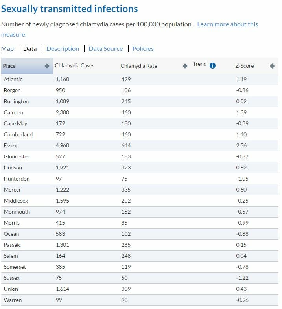282x309 pixels.
Task: Click the Chlamydia Cases column header
Action: click(75, 65)
